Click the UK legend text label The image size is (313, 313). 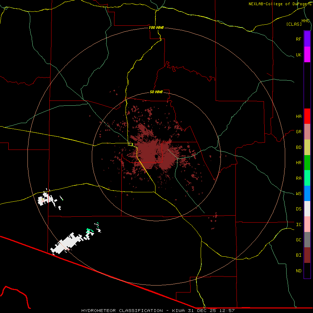click(298, 55)
